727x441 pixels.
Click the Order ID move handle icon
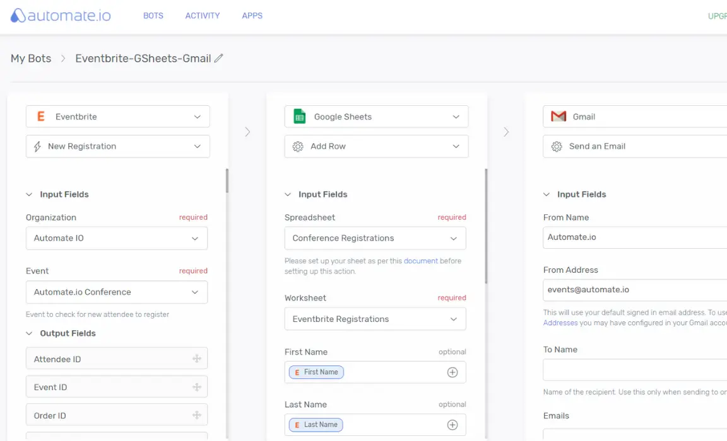pos(197,415)
